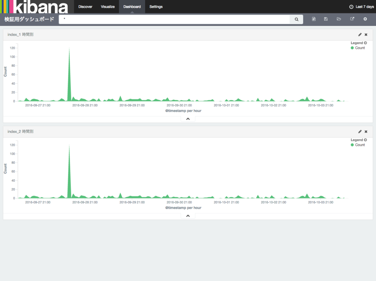Run search with magnifier button
Image resolution: width=376 pixels, height=281 pixels.
coord(296,19)
